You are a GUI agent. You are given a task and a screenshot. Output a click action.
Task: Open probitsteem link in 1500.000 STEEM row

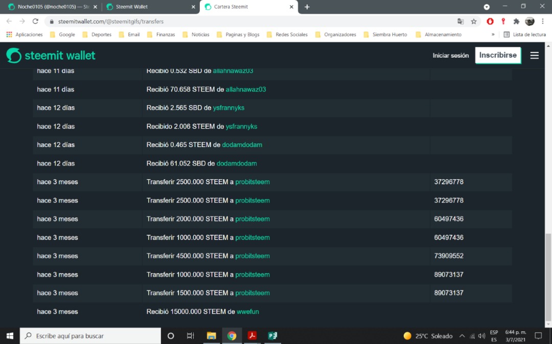click(252, 292)
